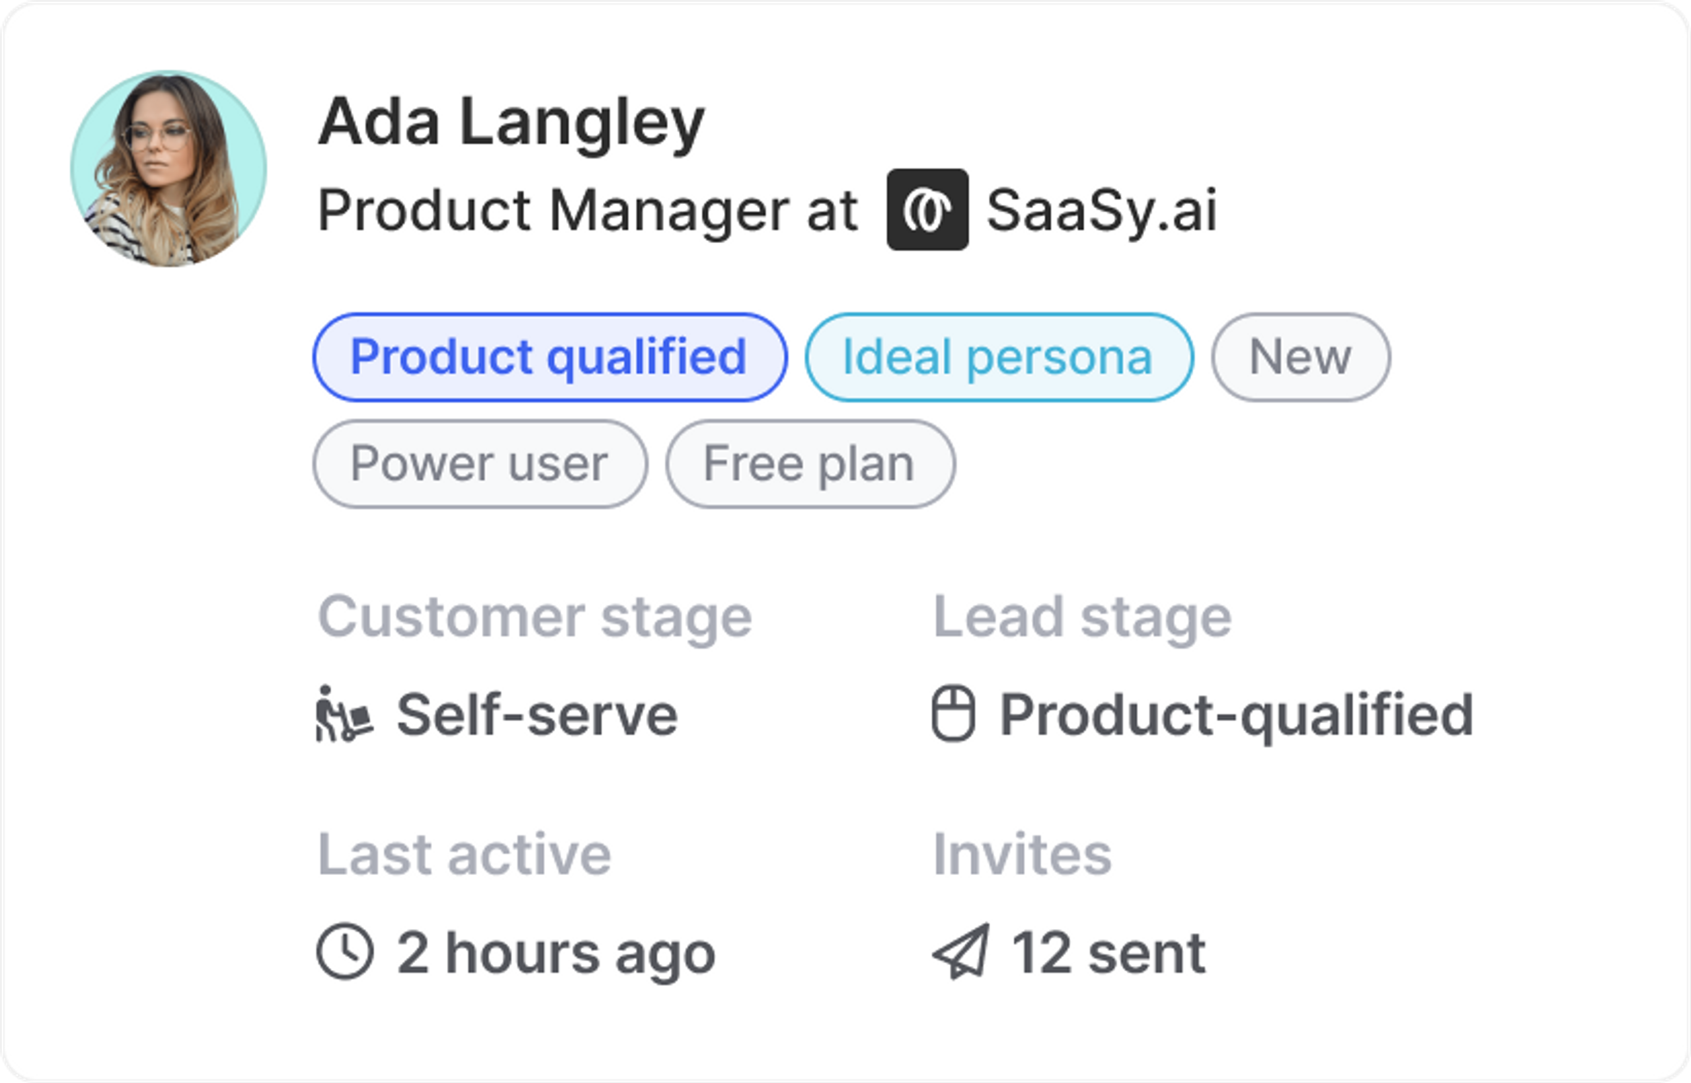Choose the Power user tag
1691x1083 pixels.
coord(480,464)
